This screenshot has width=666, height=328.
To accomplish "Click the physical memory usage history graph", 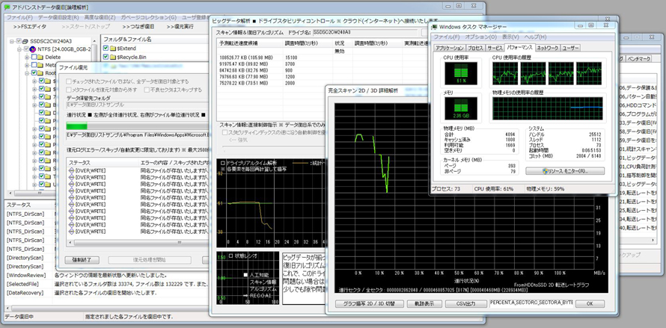I will coord(548,108).
